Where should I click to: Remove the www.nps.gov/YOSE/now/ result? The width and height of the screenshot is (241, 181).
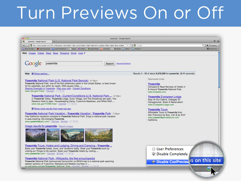pos(75,104)
